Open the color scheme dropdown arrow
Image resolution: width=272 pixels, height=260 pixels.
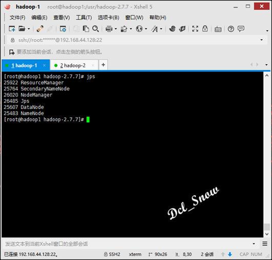[131, 29]
